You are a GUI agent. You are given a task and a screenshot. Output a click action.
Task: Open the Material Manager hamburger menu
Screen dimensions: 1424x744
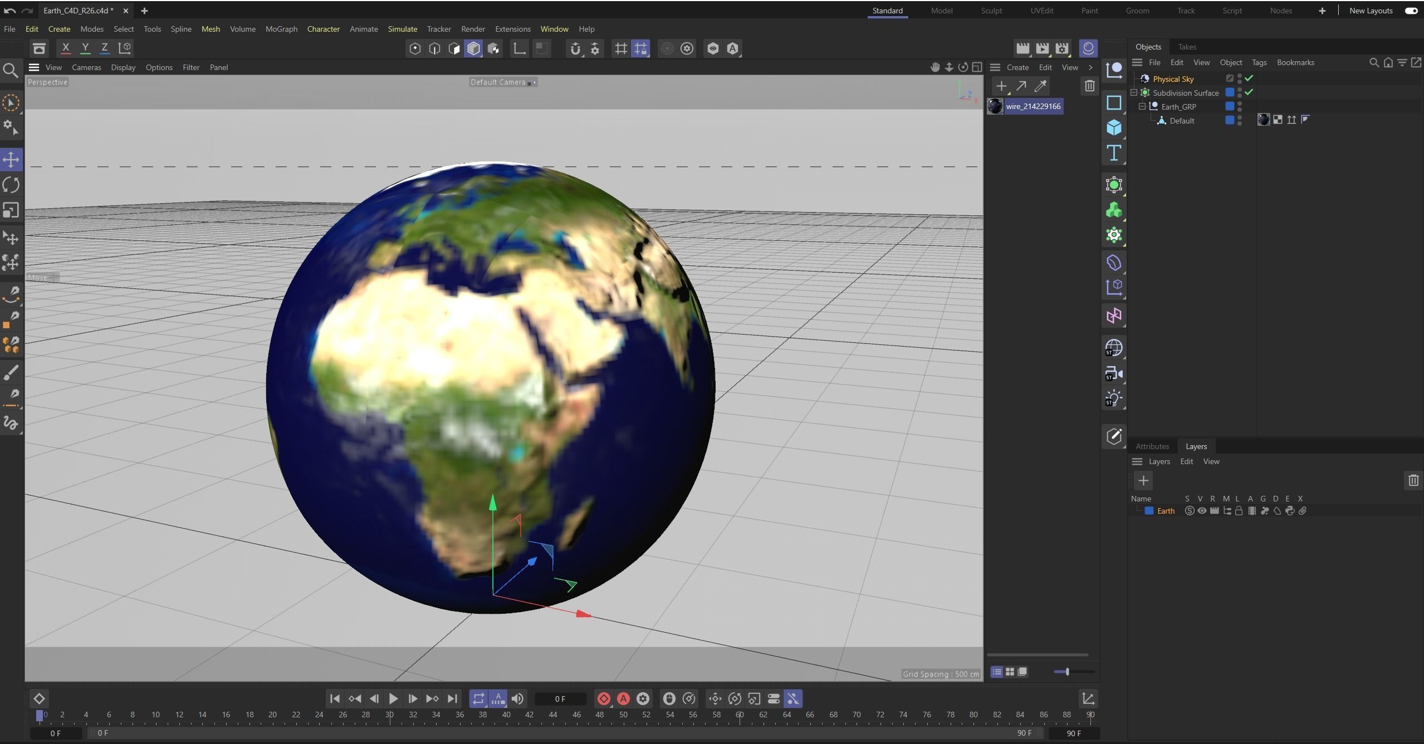tap(995, 67)
